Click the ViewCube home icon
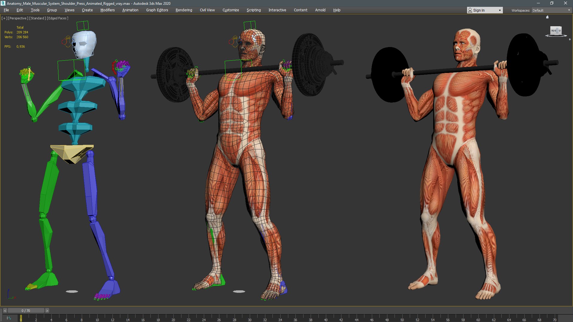 point(547,17)
